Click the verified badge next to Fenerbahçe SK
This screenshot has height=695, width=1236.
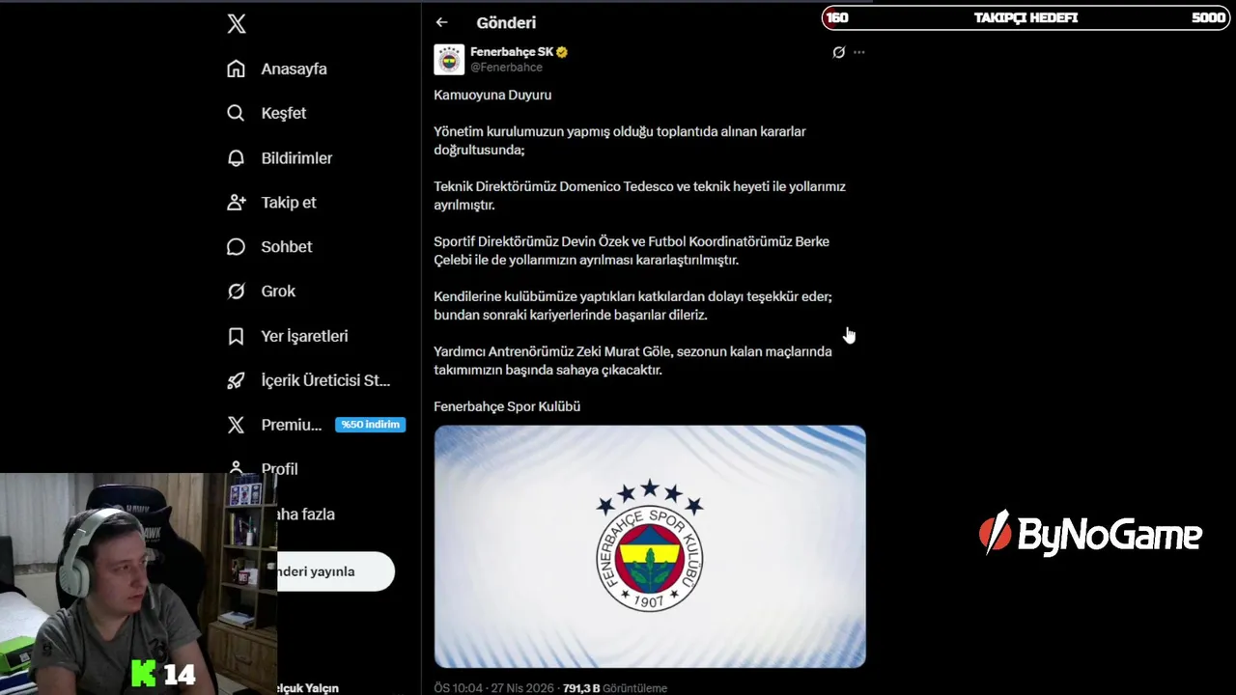point(562,52)
